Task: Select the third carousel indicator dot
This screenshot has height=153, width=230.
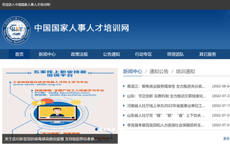Action: (105, 129)
